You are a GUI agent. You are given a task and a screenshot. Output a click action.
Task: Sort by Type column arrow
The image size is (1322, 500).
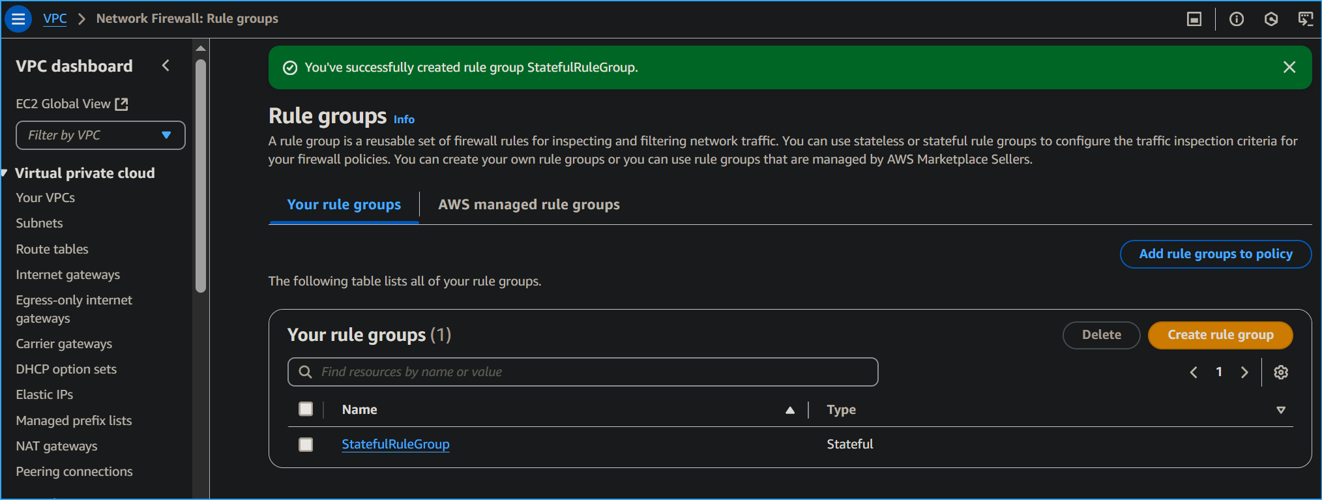click(1281, 410)
